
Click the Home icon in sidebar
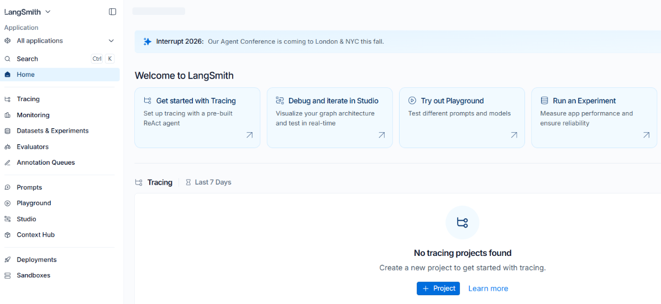tap(8, 75)
